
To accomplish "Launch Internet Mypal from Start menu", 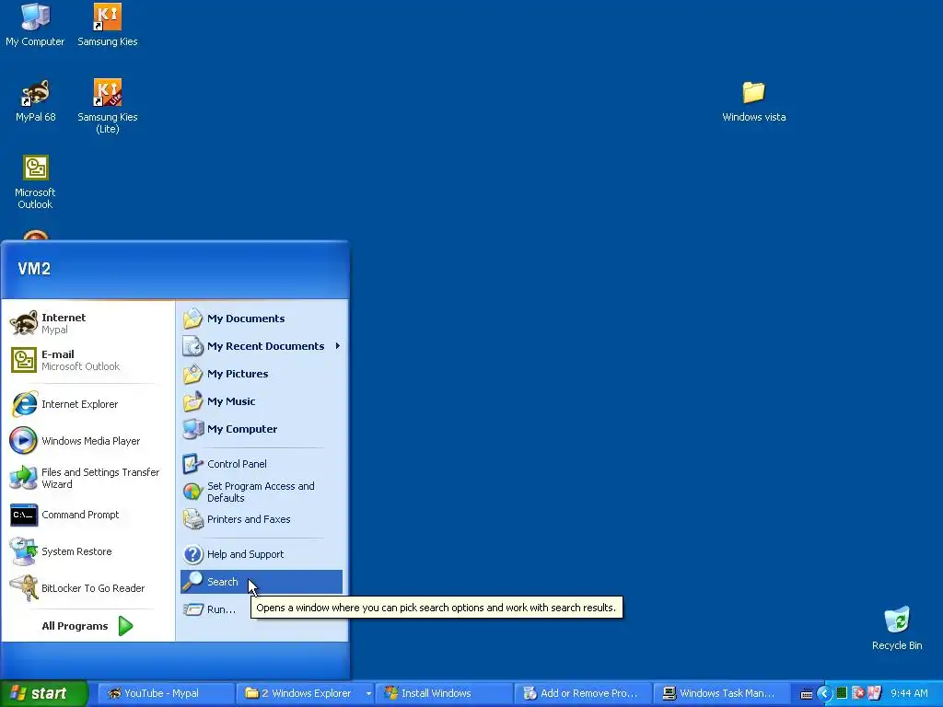I will 87,323.
